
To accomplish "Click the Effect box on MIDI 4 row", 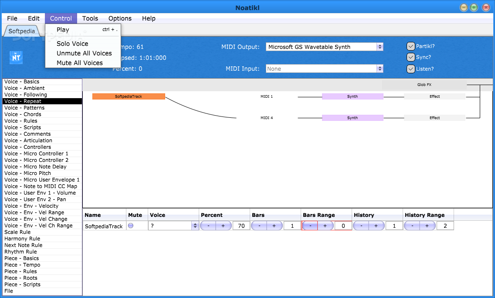I will click(x=435, y=118).
